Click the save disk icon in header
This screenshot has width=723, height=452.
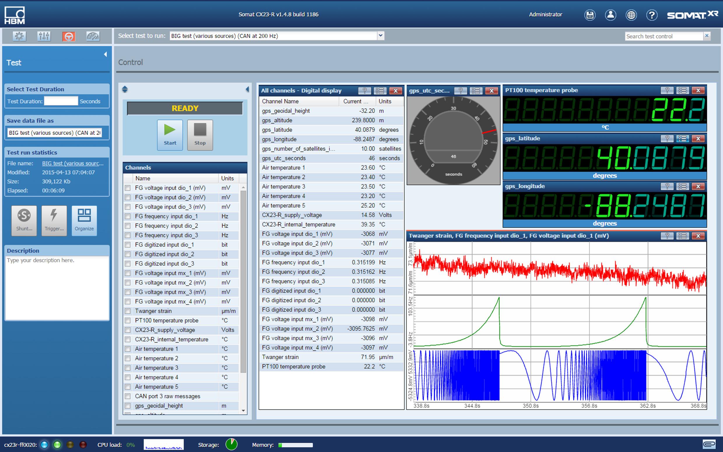click(x=589, y=15)
